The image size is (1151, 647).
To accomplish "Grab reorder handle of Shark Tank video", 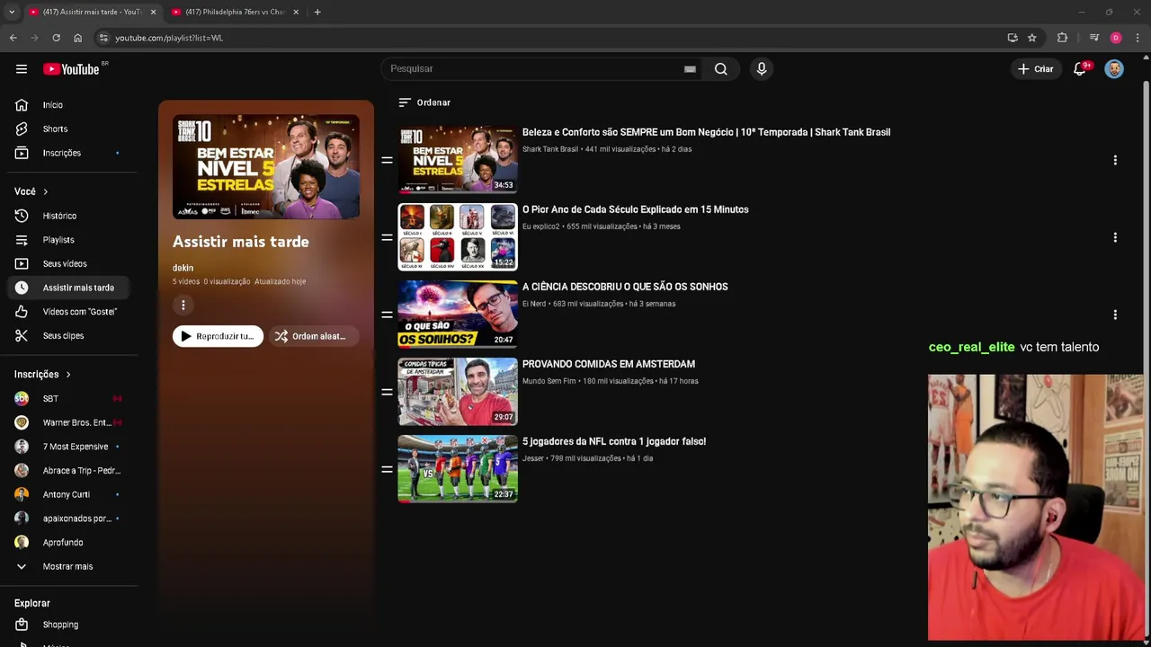I will 387,160.
